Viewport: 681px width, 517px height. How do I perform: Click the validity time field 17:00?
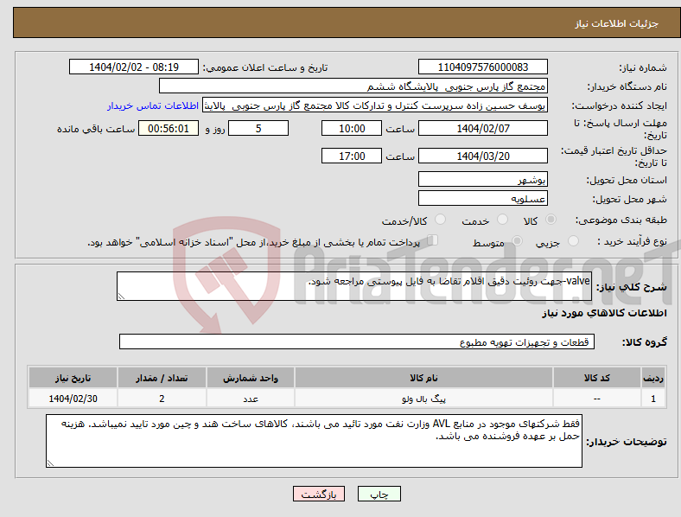pos(352,156)
